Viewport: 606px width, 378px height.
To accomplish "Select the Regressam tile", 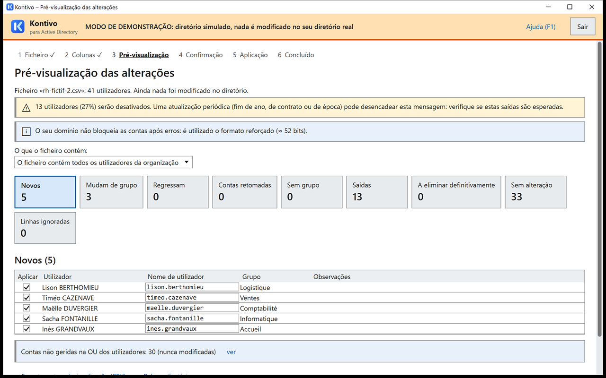I will pos(178,192).
